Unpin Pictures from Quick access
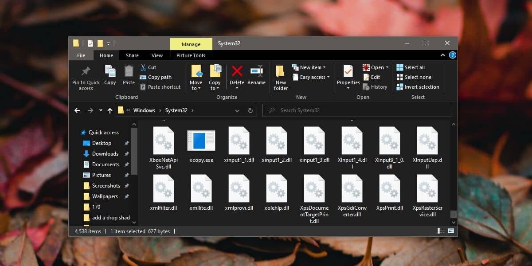The width and height of the screenshot is (532, 266). tap(126, 175)
